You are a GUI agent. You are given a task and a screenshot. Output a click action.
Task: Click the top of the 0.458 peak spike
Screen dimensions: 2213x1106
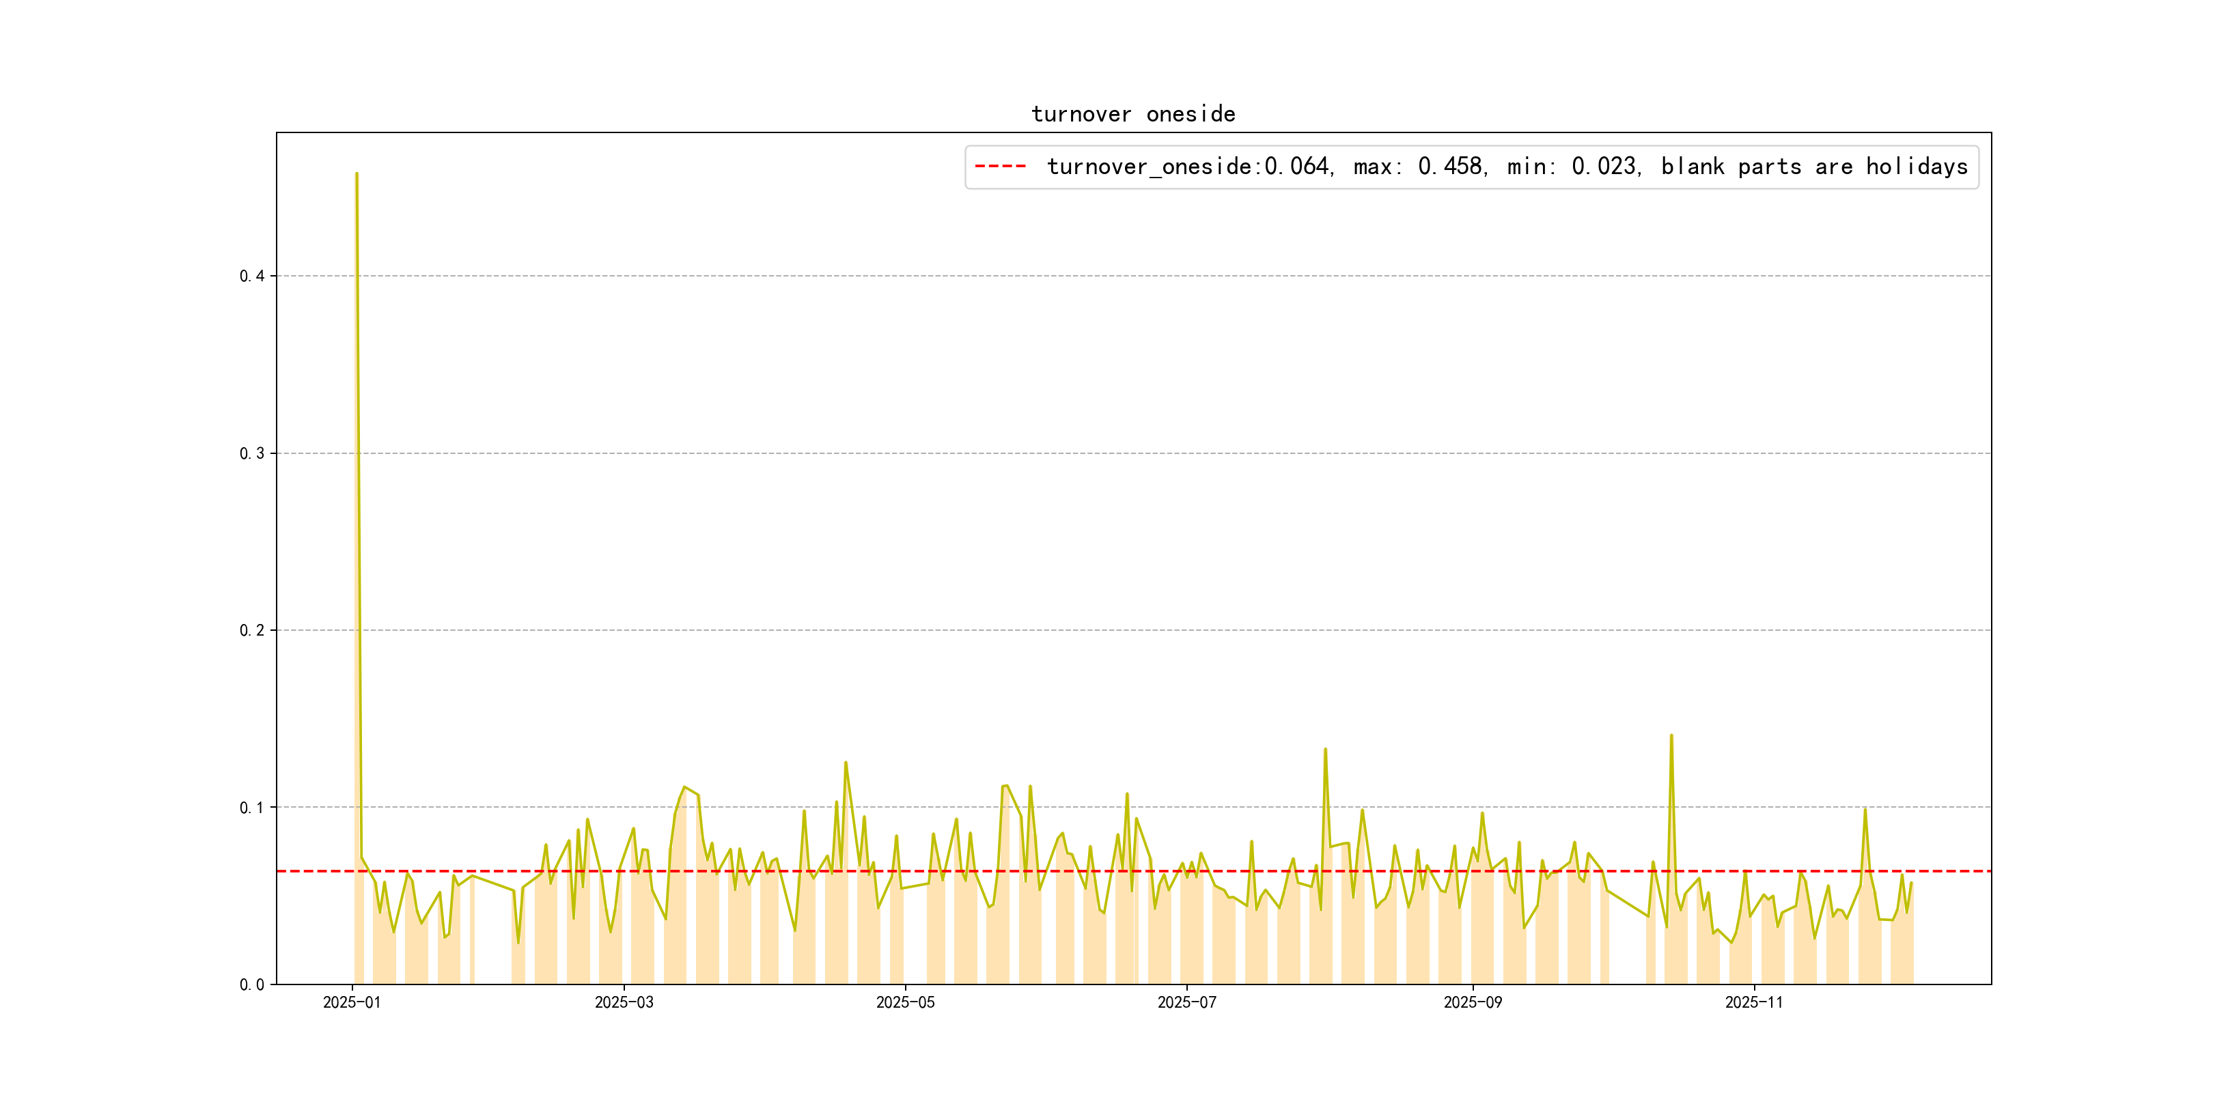tap(357, 174)
